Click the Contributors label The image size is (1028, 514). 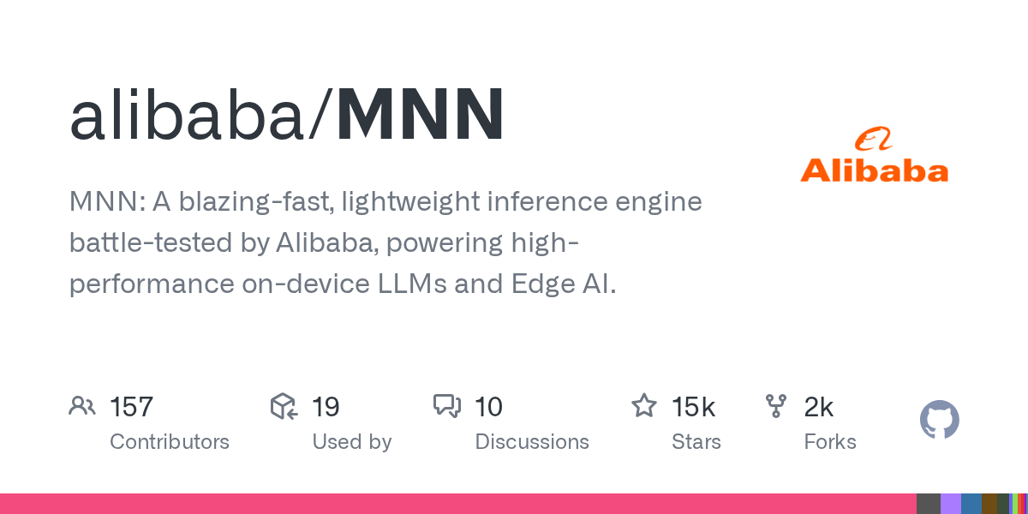pos(170,442)
